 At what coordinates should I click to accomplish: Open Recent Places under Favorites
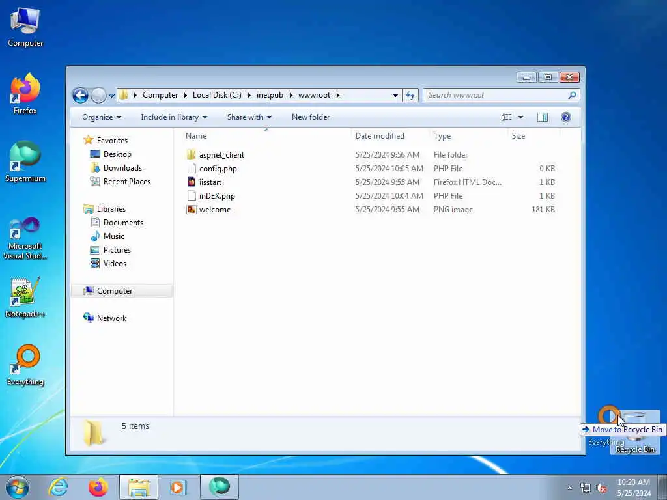point(121,181)
